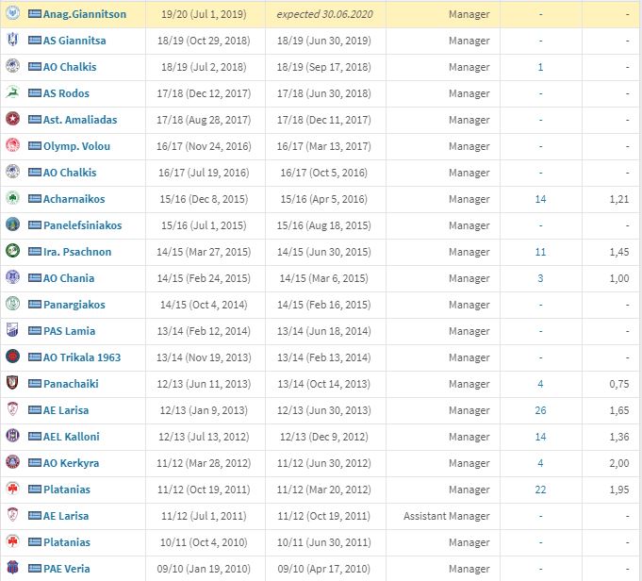The height and width of the screenshot is (581, 642).
Task: Click the 22 matches link for Platanias
Action: [x=540, y=490]
